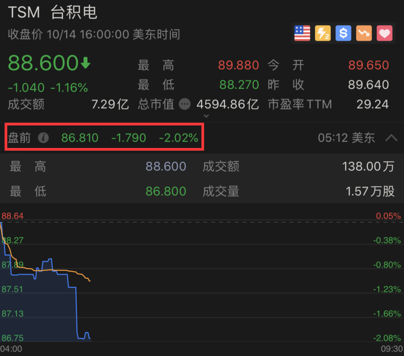Toggle the US market flag indicator
The height and width of the screenshot is (356, 404).
pos(302,33)
